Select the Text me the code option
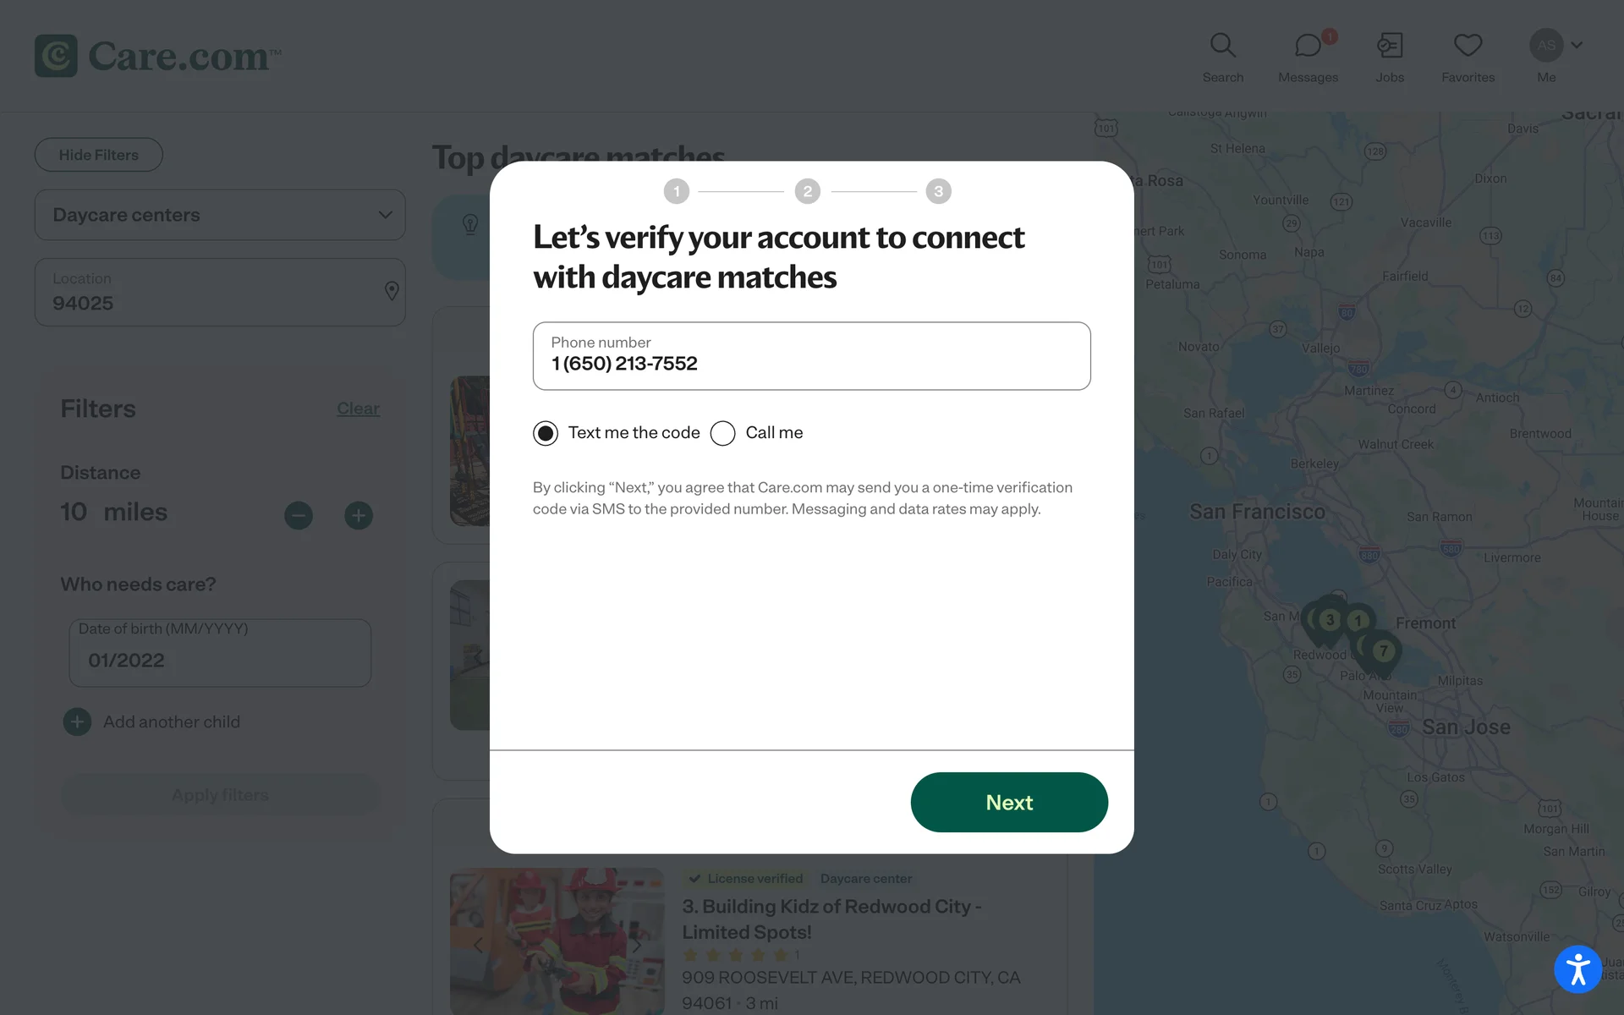Screen dimensions: 1624x1015 (x=546, y=433)
